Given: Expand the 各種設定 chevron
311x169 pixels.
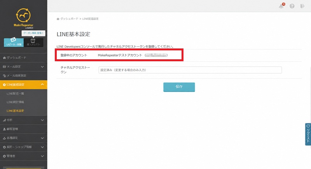Looking at the screenshot, I should (x=42, y=138).
